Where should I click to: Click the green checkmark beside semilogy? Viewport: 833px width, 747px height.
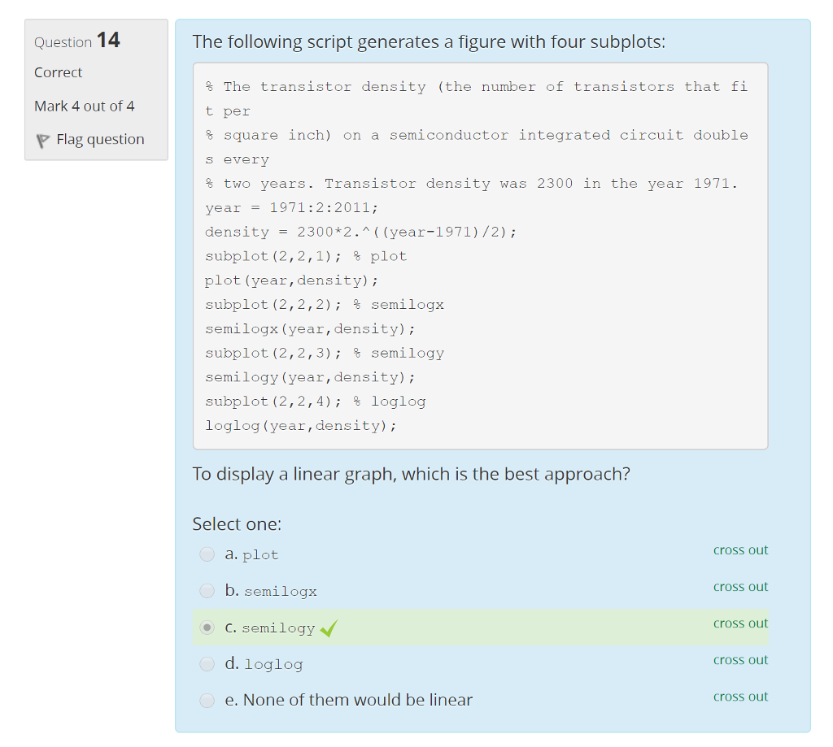(328, 628)
